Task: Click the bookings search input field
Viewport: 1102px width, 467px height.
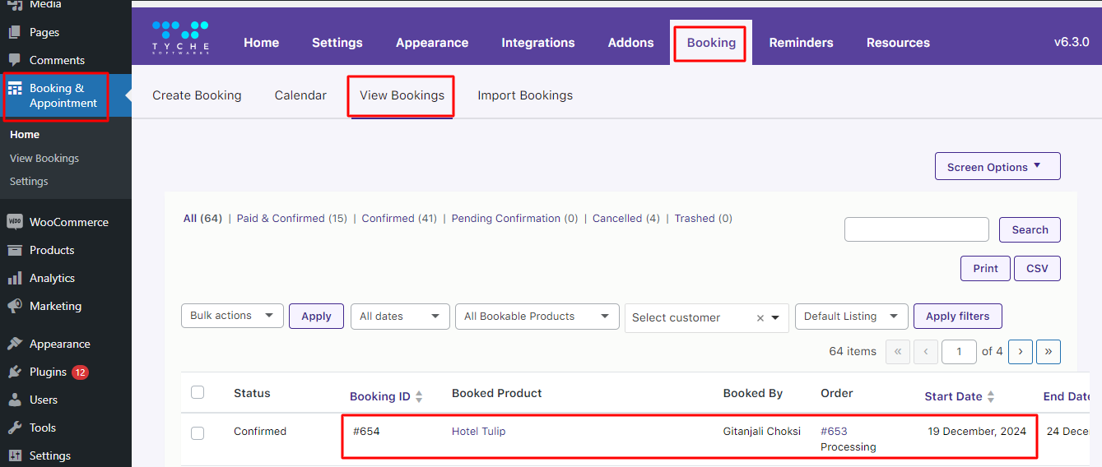Action: click(x=917, y=229)
